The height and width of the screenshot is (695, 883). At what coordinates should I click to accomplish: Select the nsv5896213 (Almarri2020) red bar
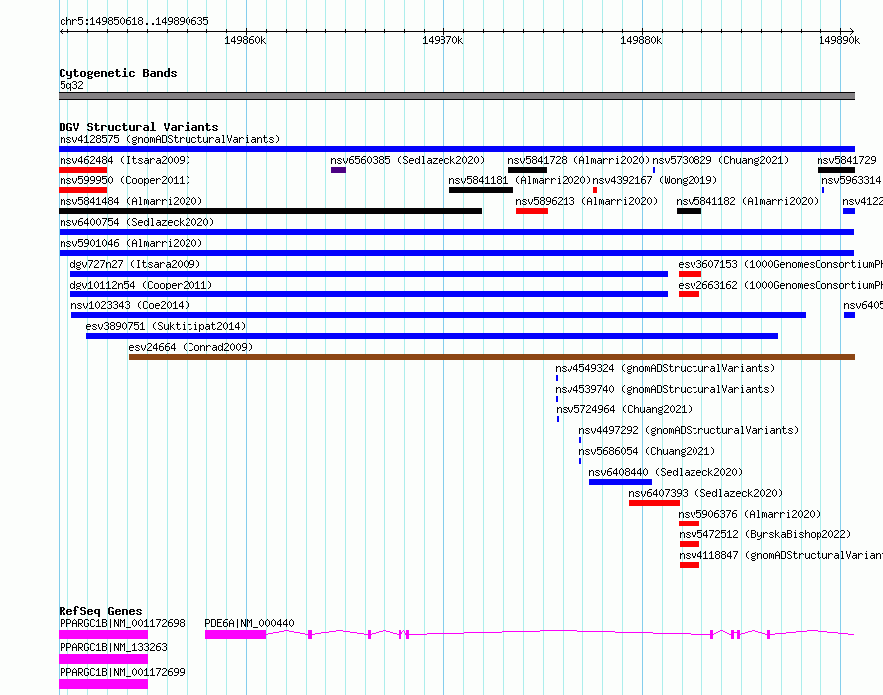click(532, 211)
